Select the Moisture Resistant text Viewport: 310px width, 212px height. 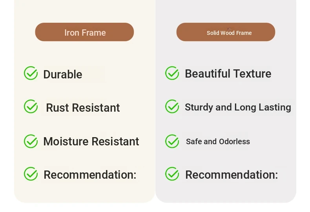(x=91, y=141)
